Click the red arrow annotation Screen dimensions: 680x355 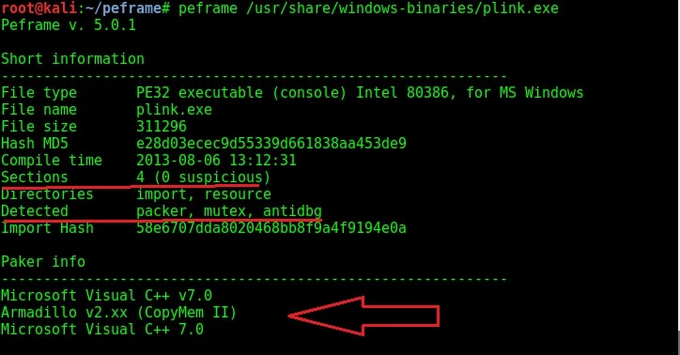364,316
